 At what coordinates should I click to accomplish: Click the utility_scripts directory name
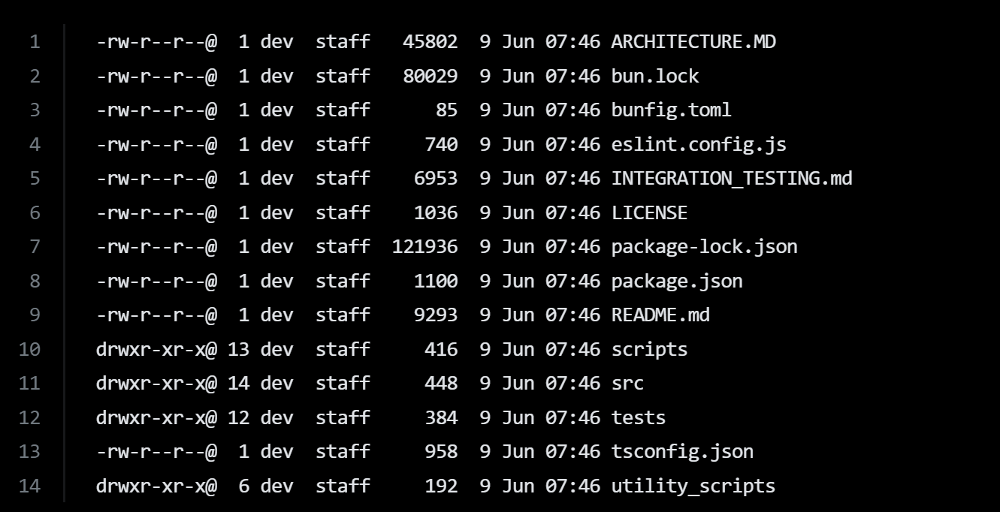693,486
